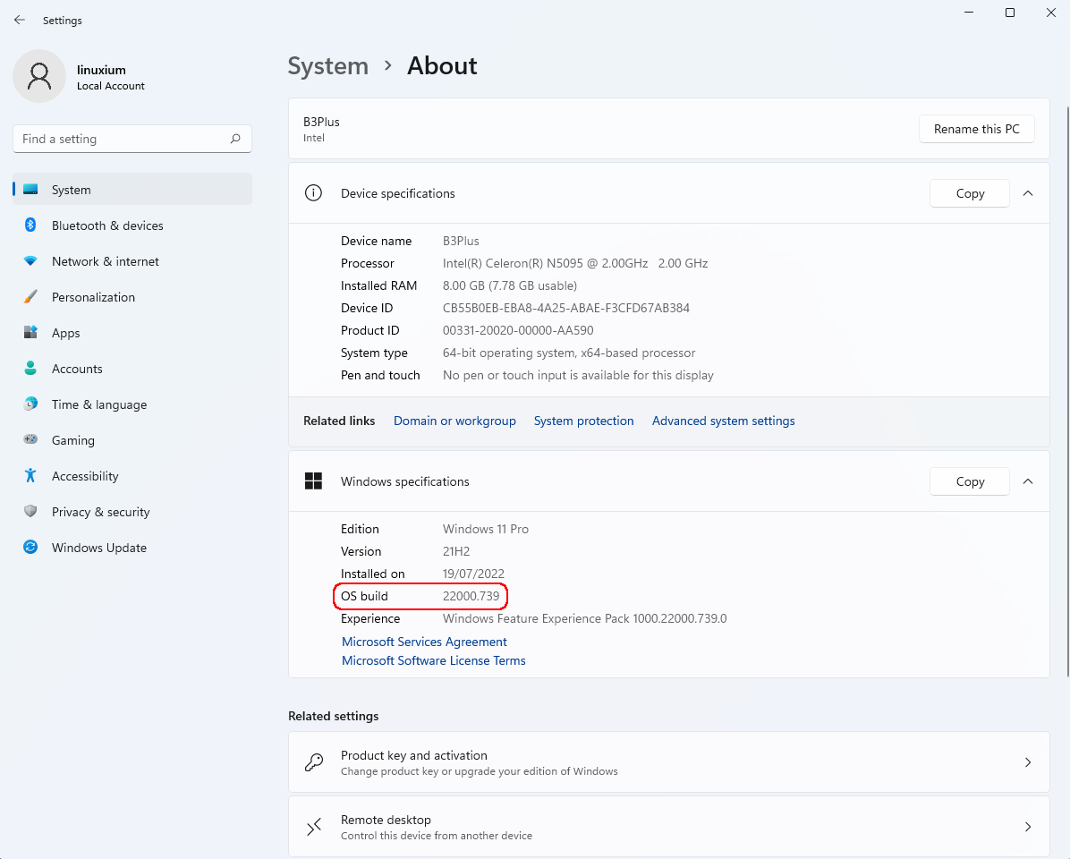Screen dimensions: 1070x859
Task: Go back using the Settings back arrow
Action: point(19,21)
